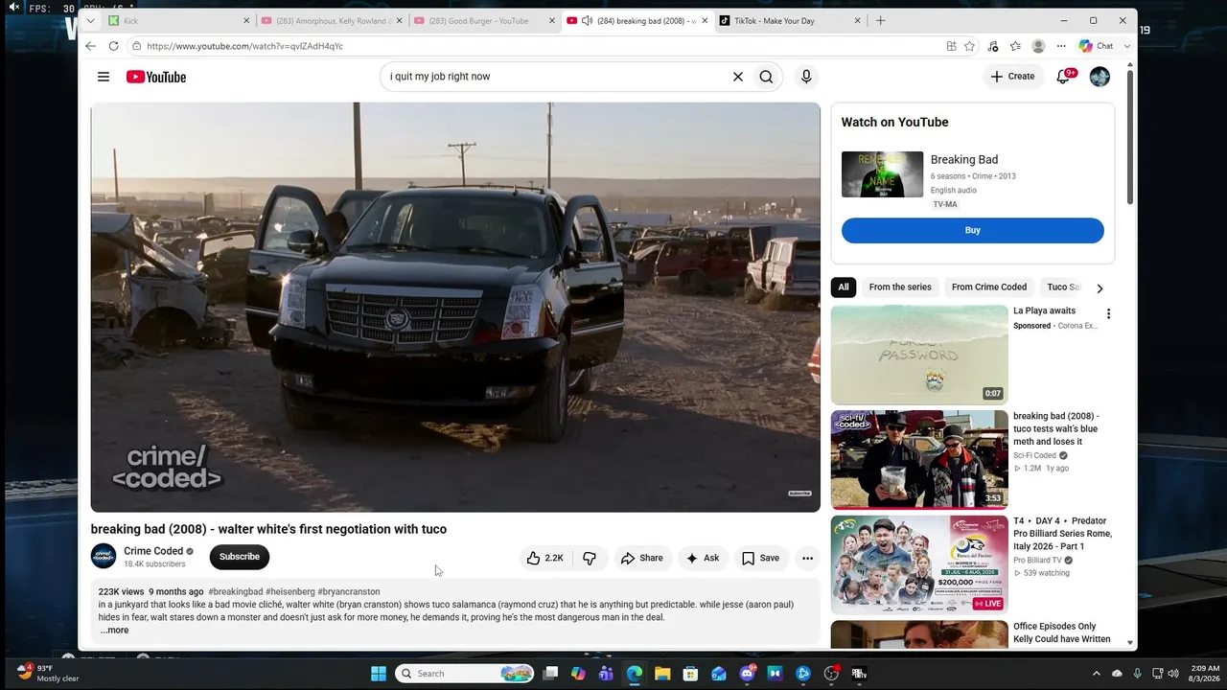Switch to the Kick browser tab

pos(177,20)
